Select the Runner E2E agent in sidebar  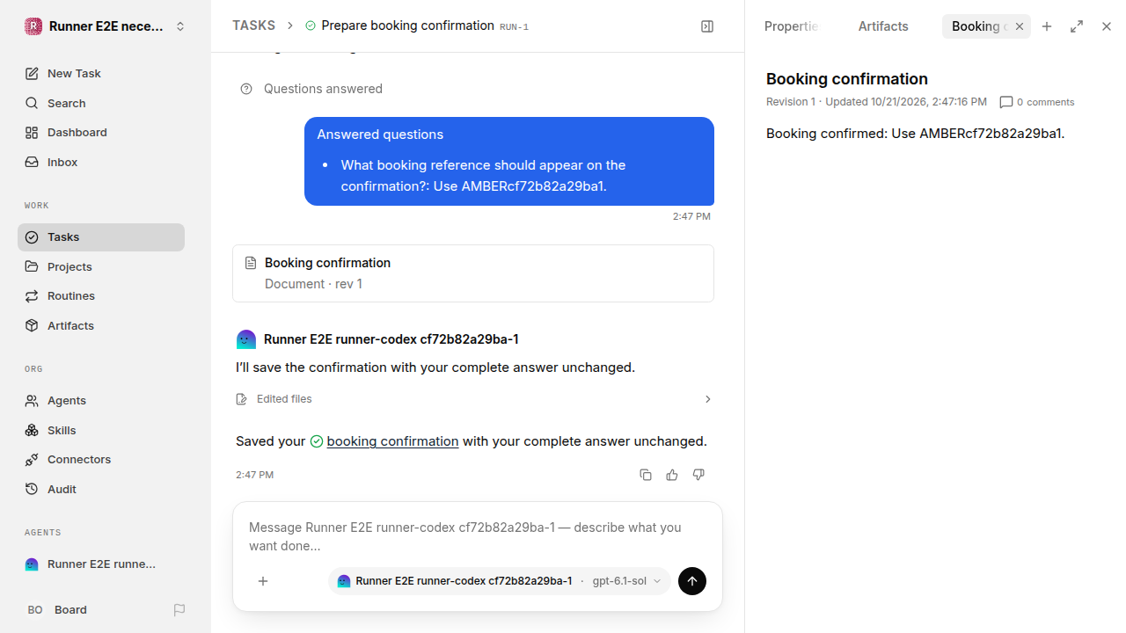(101, 564)
